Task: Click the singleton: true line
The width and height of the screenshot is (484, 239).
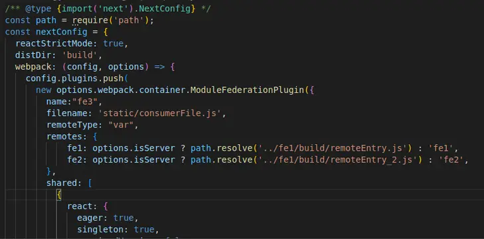Action: (118, 230)
